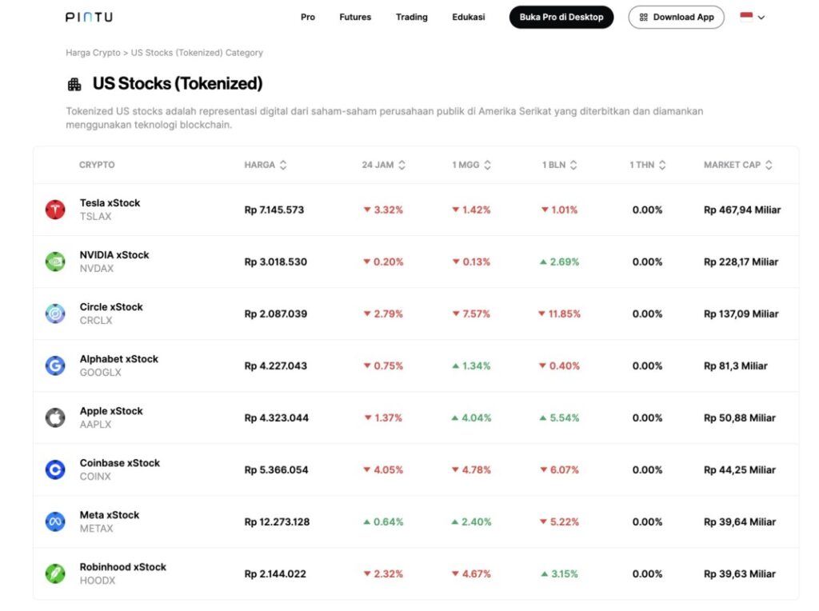The height and width of the screenshot is (611, 819).
Task: Go home via the PINTU logo
Action: coord(89,17)
